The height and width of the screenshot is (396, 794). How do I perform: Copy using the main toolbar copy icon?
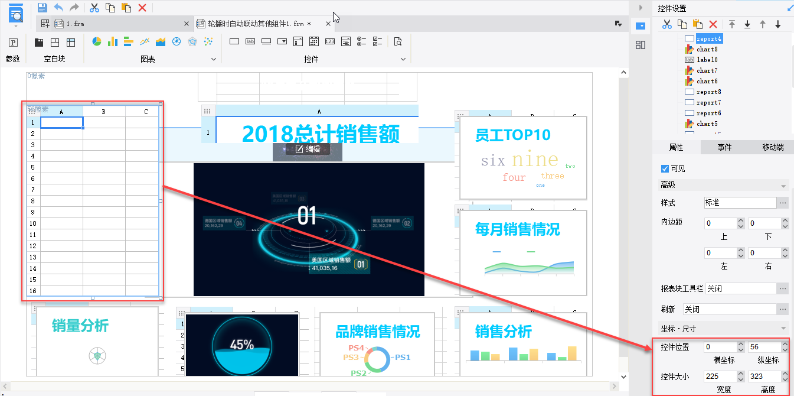(x=110, y=8)
